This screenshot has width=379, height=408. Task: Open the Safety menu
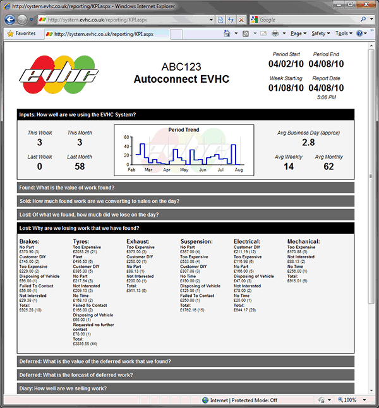click(320, 33)
